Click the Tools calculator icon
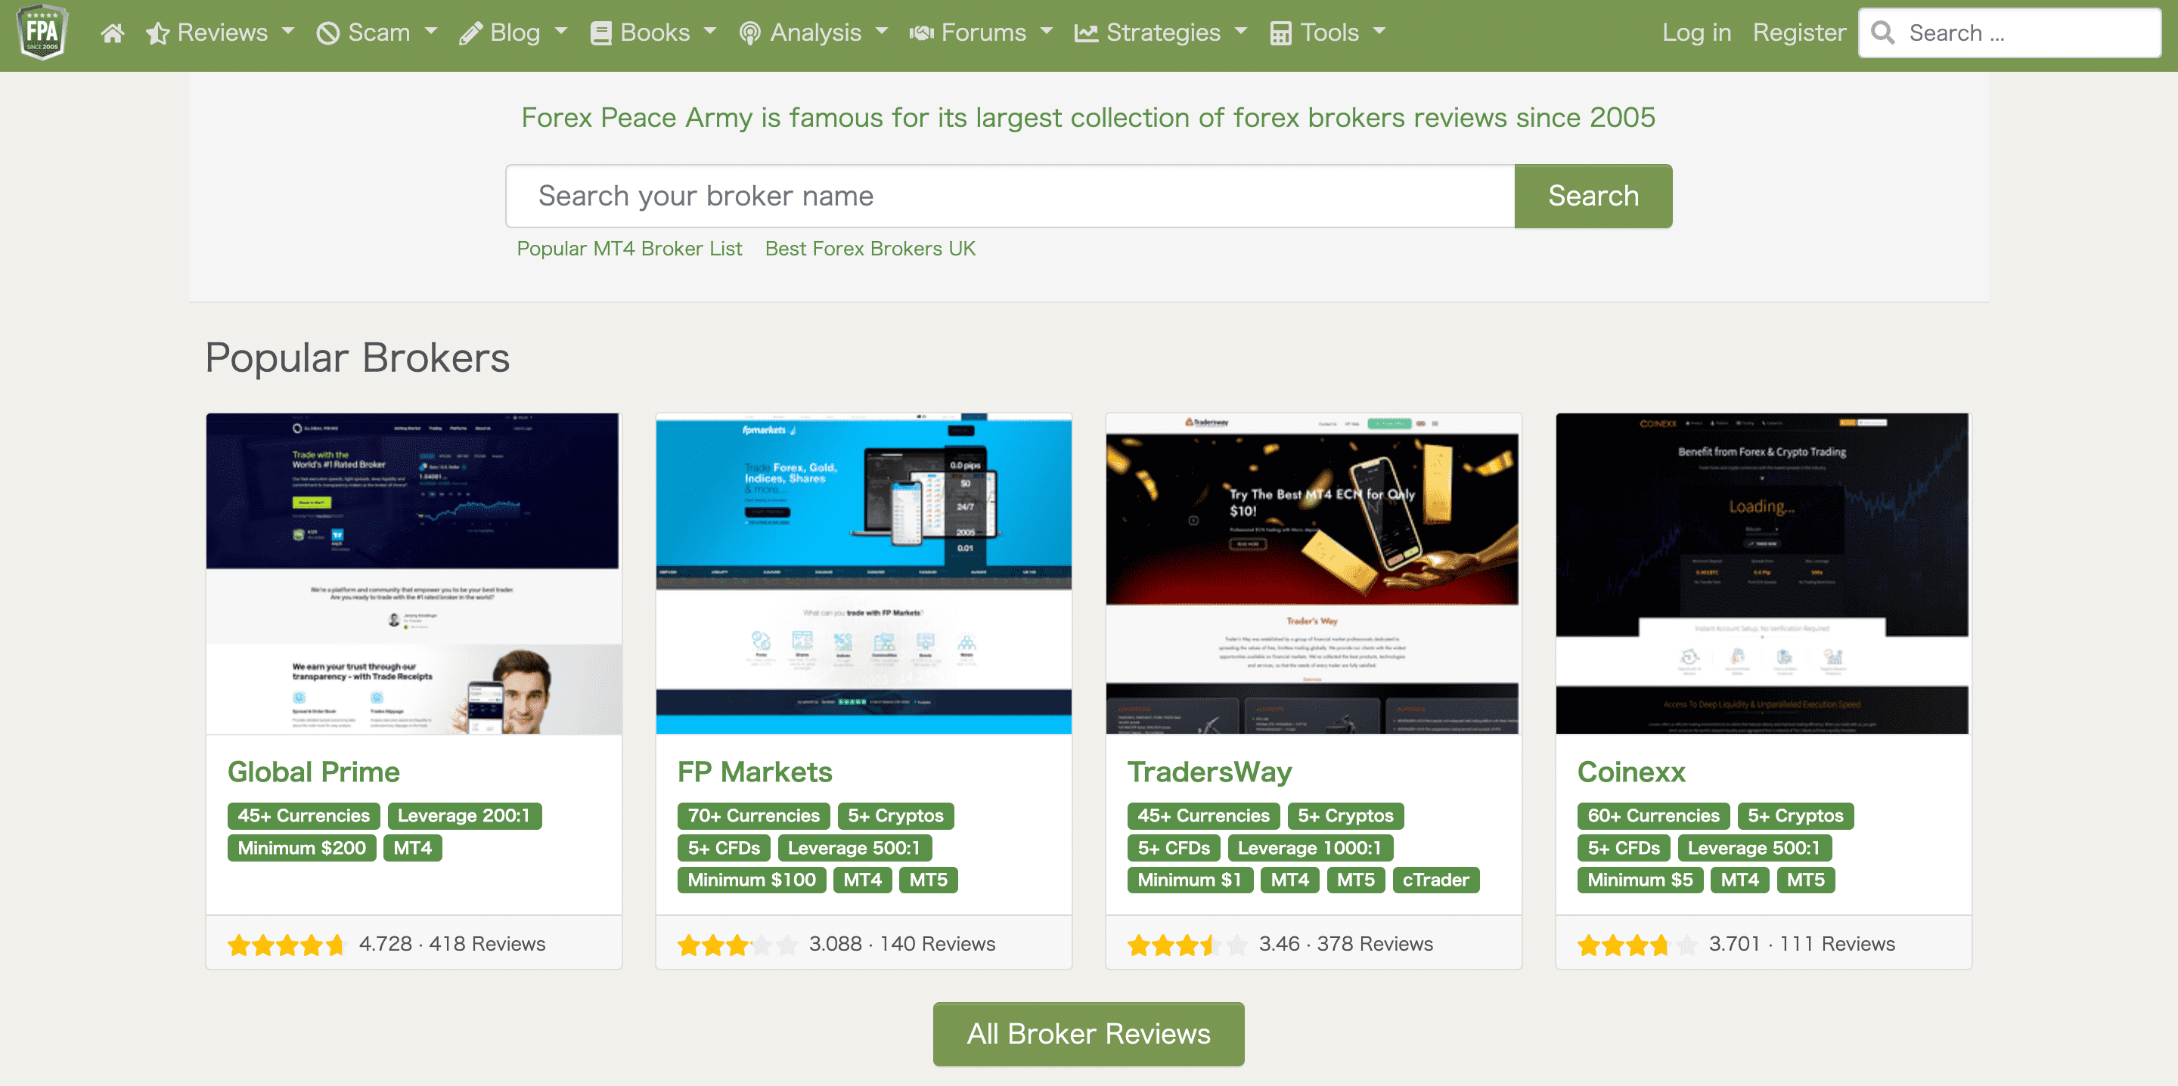Image resolution: width=2178 pixels, height=1086 pixels. (x=1281, y=33)
